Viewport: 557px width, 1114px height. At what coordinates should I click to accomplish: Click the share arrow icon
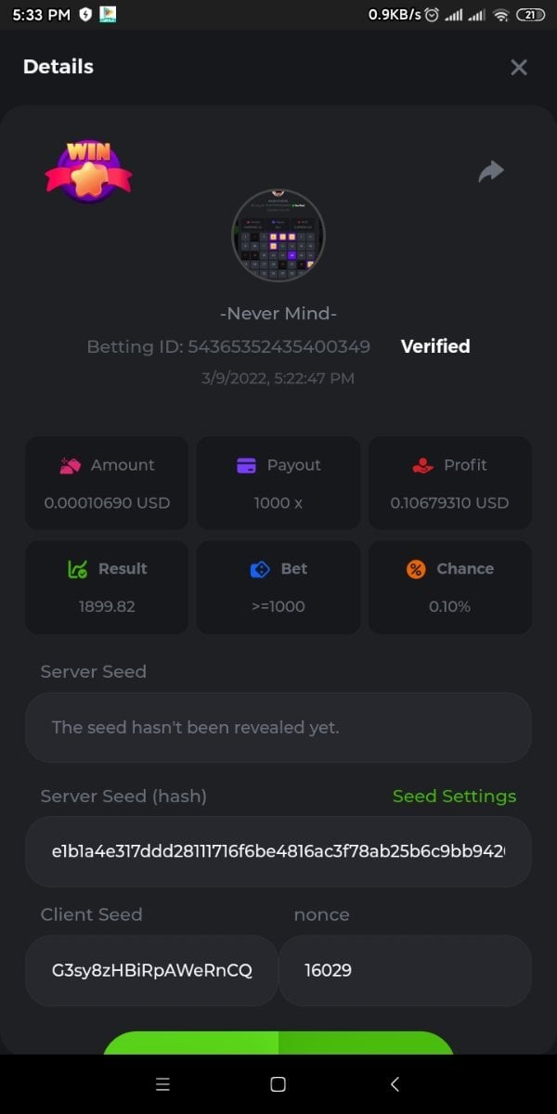pos(491,171)
